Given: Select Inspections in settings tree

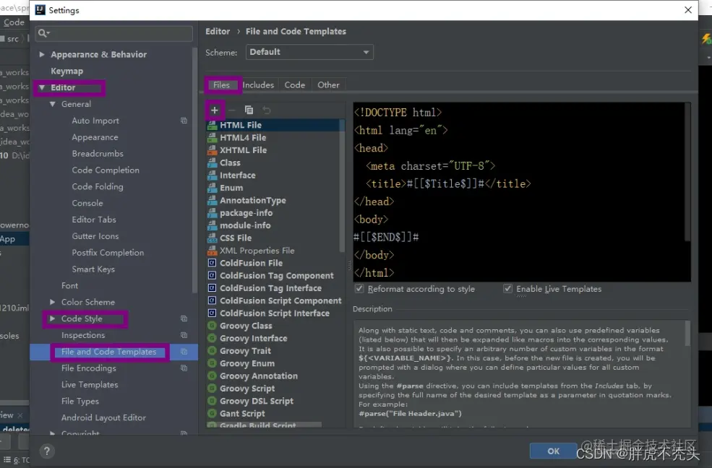Looking at the screenshot, I should (83, 335).
